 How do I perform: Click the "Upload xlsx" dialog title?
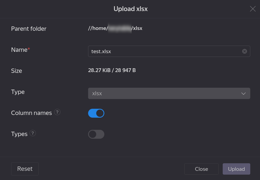(131, 9)
